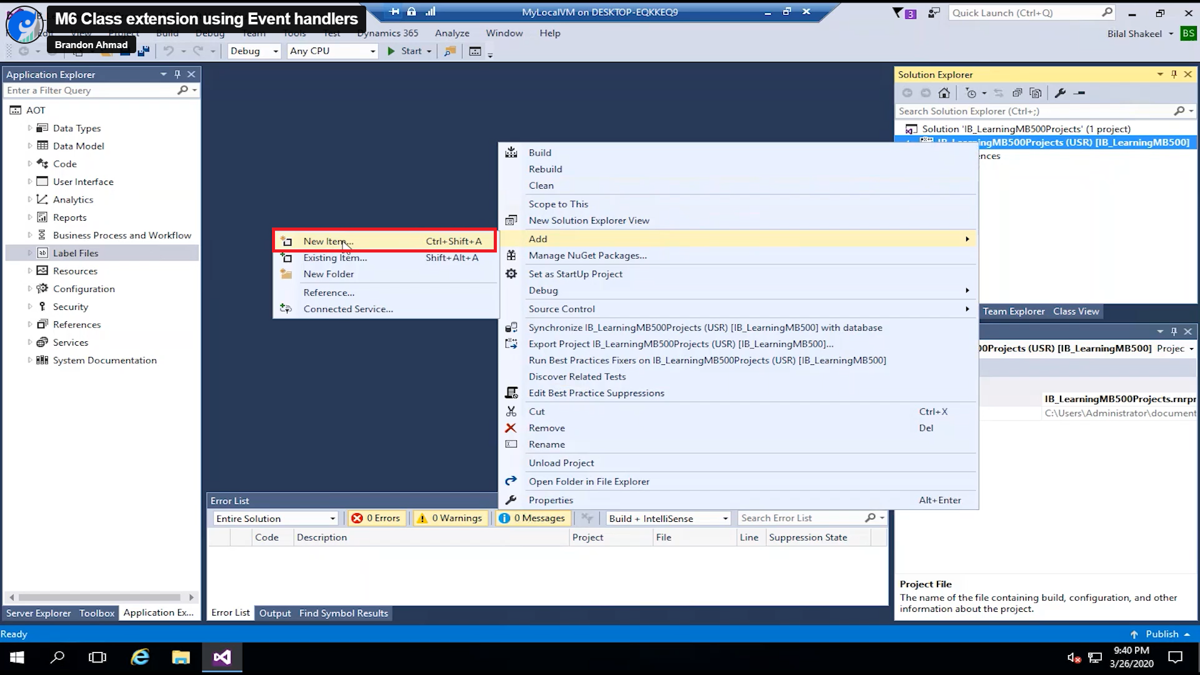Click the Task View taskbar icon

[97, 657]
